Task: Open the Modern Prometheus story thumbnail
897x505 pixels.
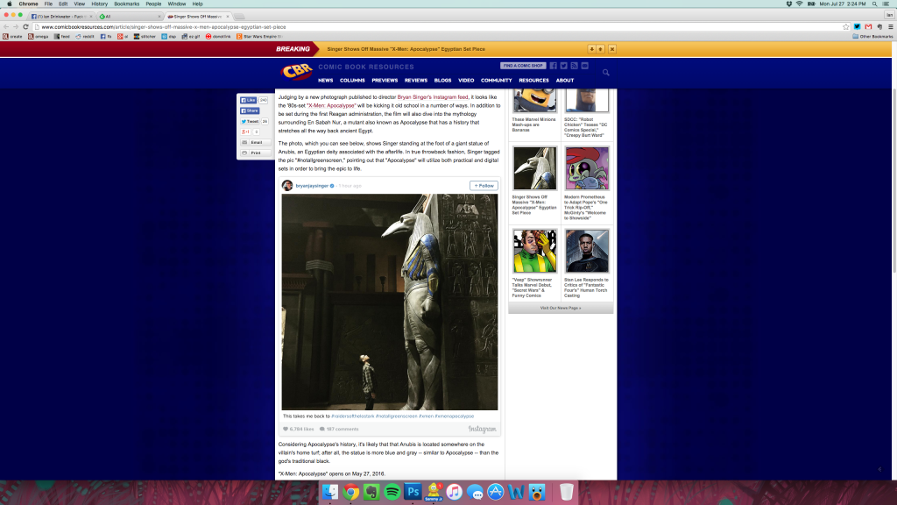Action: click(587, 167)
